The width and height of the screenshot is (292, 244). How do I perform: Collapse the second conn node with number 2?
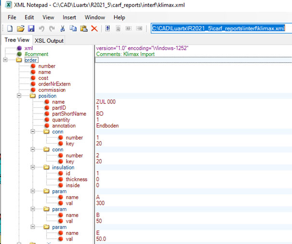(x=33, y=149)
